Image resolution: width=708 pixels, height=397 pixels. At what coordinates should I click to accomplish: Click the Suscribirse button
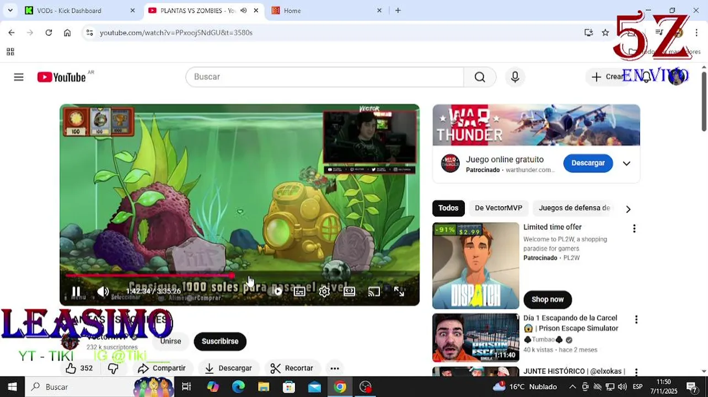click(x=220, y=341)
